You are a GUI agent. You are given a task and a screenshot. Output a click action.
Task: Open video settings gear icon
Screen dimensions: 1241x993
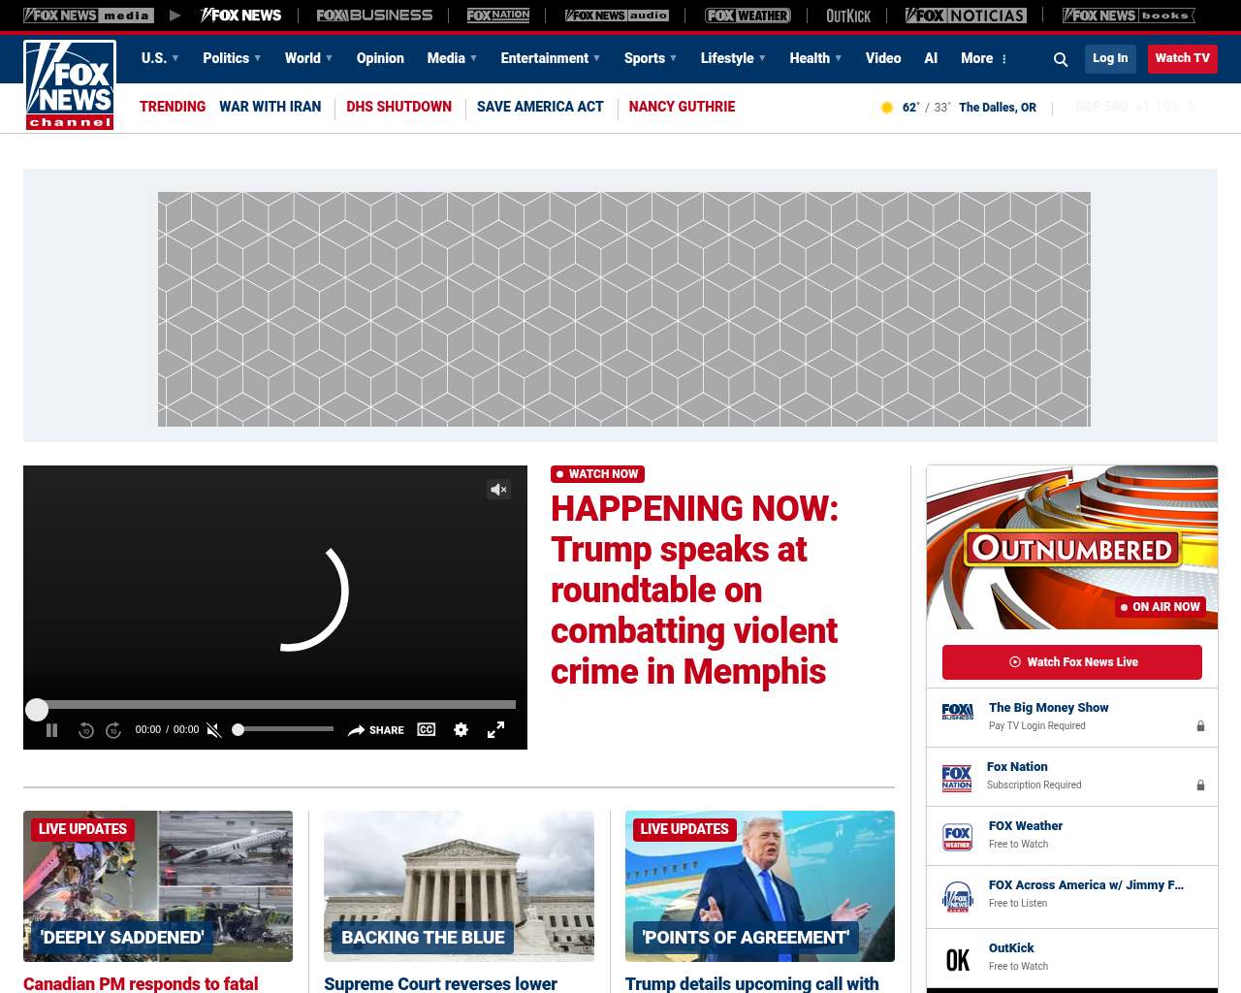461,730
